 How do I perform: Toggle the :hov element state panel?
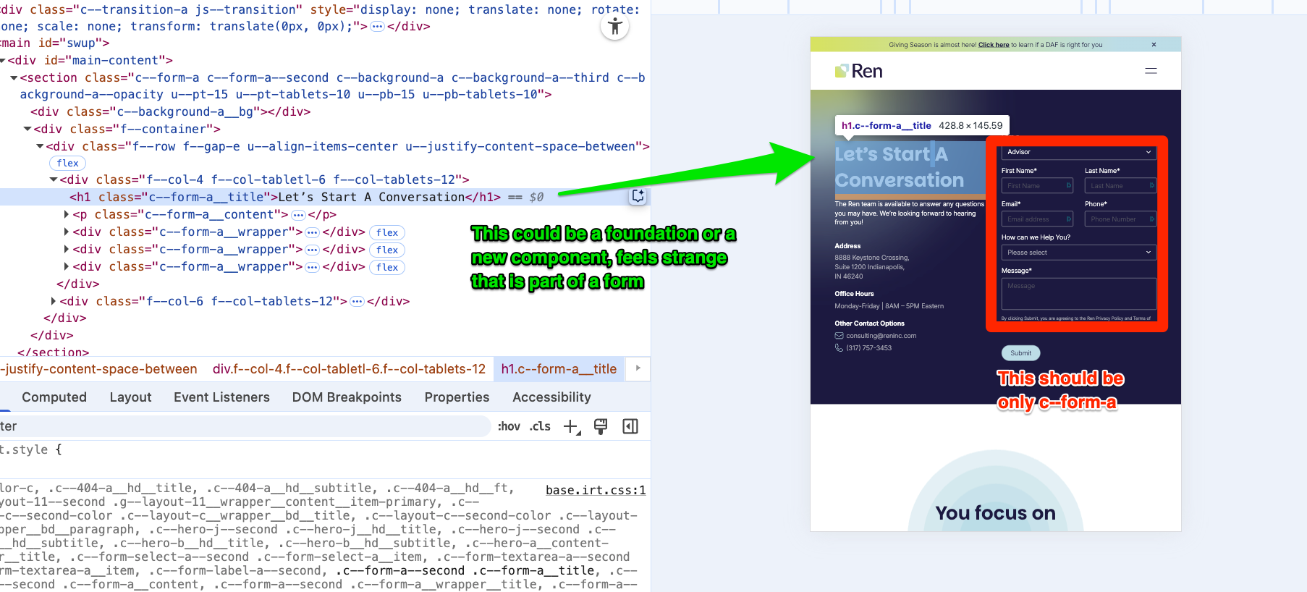tap(509, 427)
